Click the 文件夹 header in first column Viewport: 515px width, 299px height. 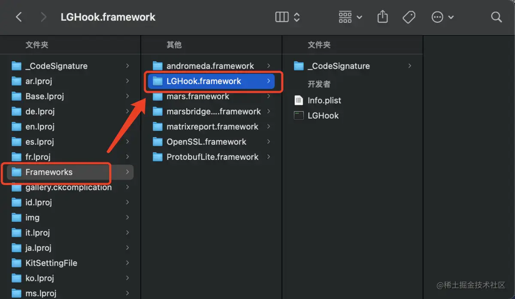(37, 45)
